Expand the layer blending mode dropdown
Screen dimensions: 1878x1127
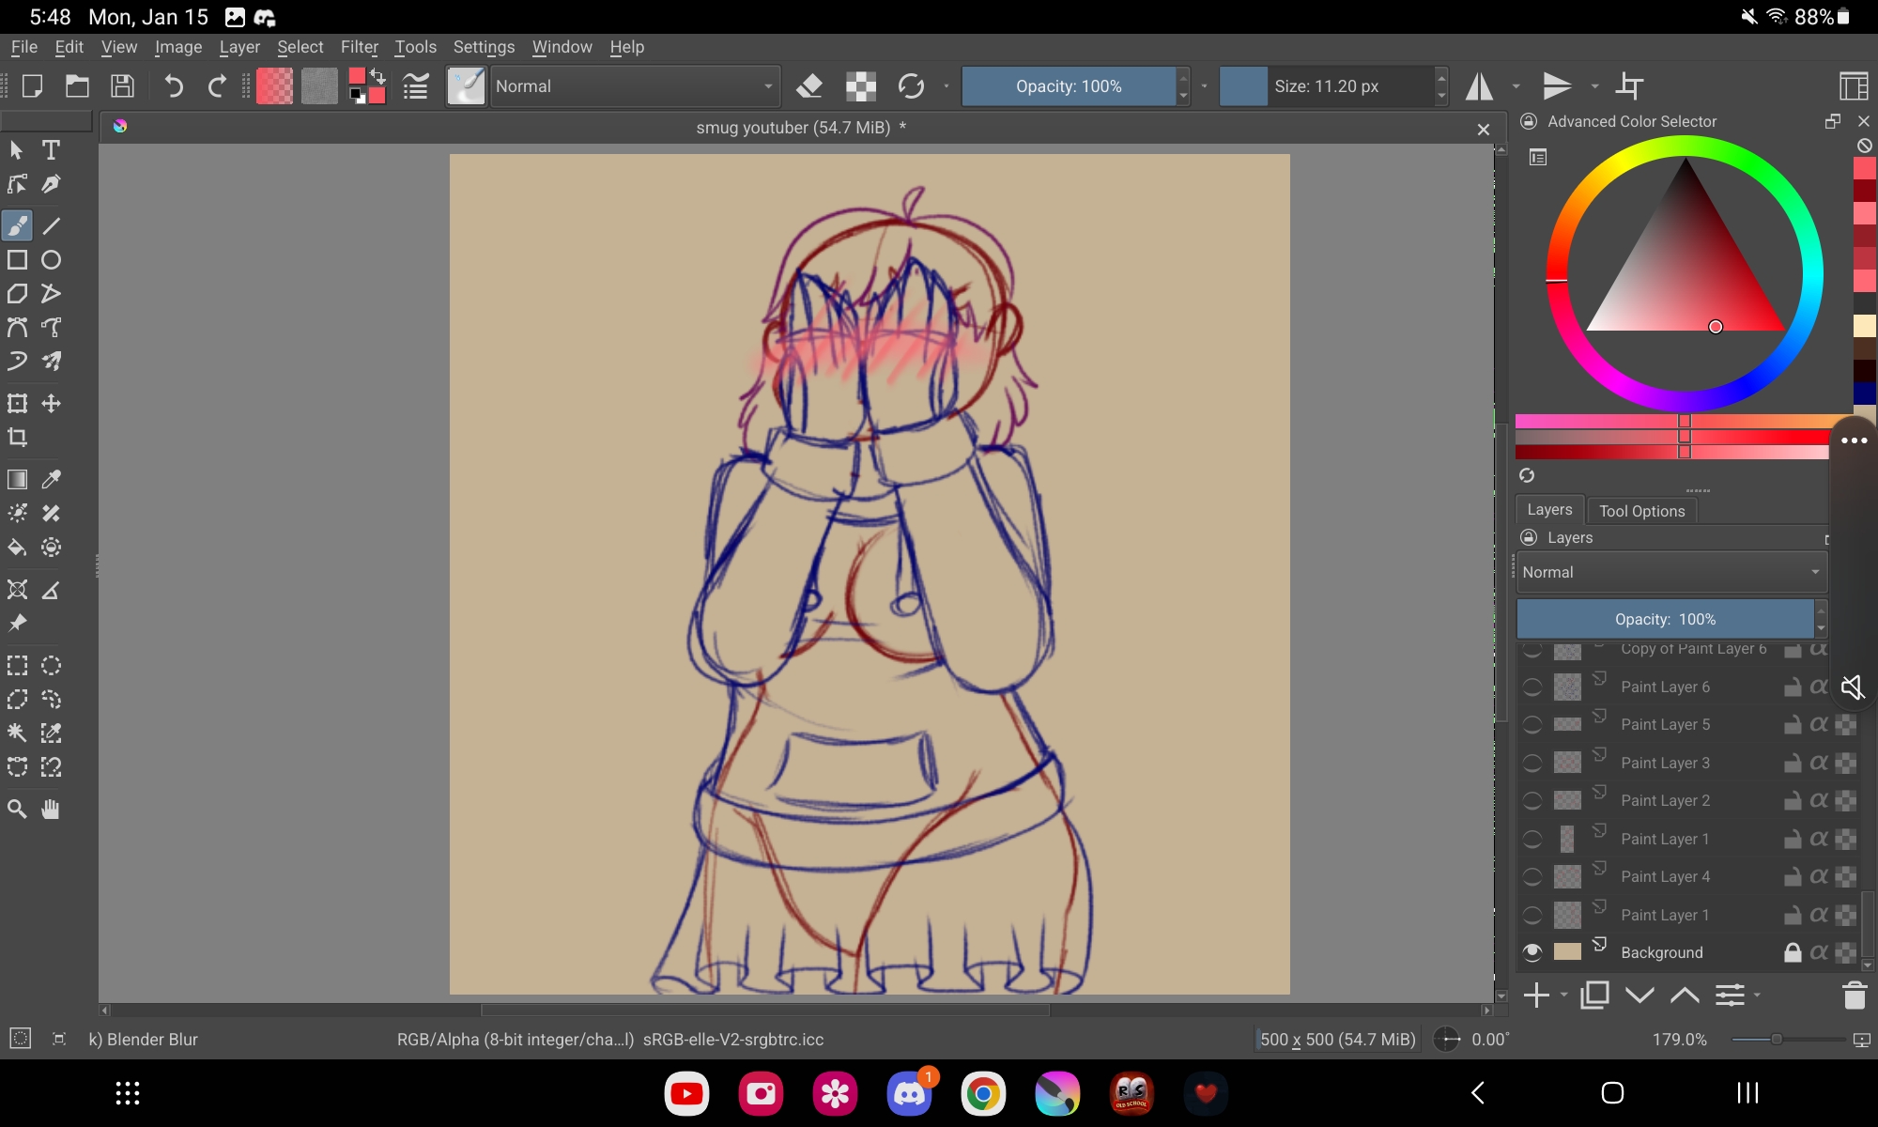point(1670,572)
